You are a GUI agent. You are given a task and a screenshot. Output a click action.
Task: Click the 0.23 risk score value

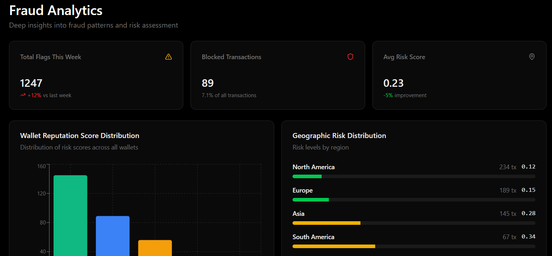tap(394, 83)
